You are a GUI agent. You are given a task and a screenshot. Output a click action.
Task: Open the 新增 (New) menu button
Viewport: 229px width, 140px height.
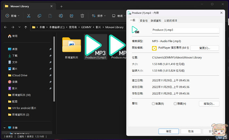(x=12, y=16)
